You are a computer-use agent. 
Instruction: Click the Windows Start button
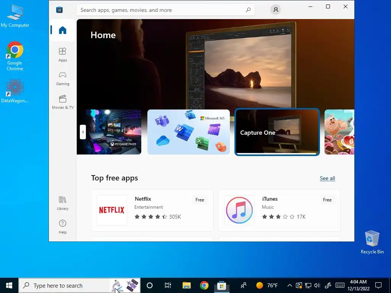9,285
